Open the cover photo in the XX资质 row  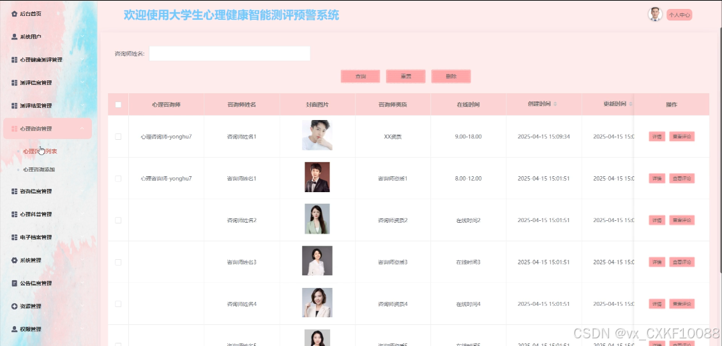pyautogui.click(x=317, y=135)
